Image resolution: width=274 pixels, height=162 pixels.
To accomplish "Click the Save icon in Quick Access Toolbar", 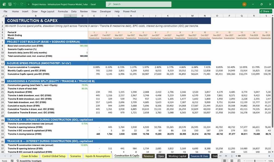I will (x=10, y=4).
